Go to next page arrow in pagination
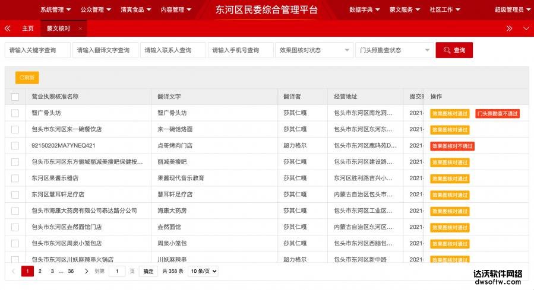This screenshot has height=290, width=534. pyautogui.click(x=86, y=271)
